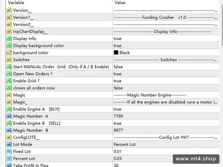The image size is (223, 167).
Task: Select the color icon beside background color
Action: click(x=9, y=53)
